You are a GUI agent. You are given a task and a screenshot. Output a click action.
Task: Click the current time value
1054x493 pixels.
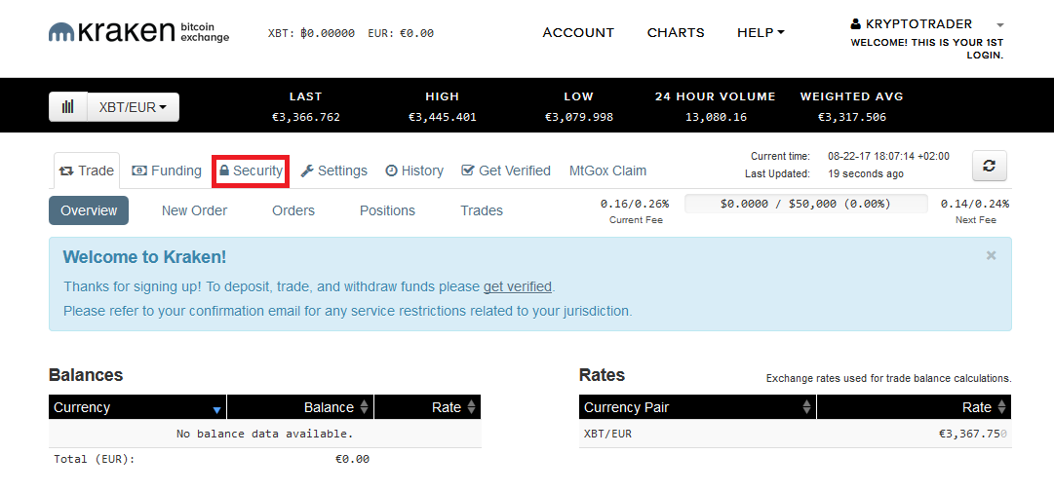tap(888, 157)
